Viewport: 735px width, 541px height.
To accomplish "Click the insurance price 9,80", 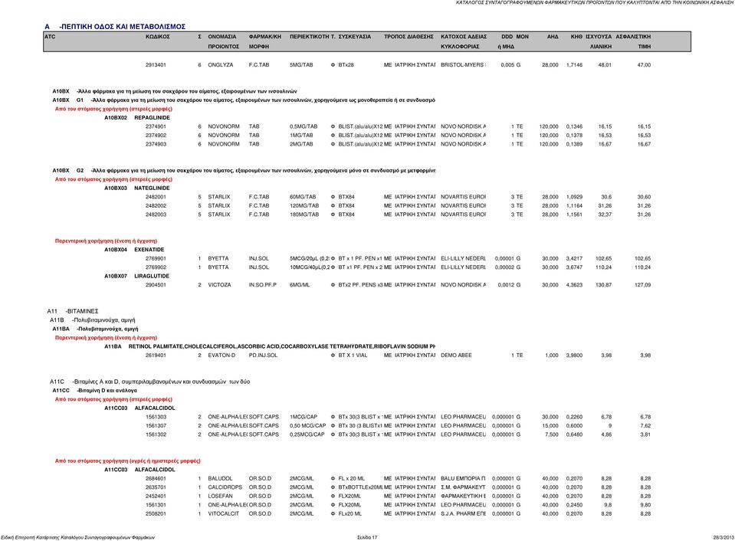I will coord(645,505).
